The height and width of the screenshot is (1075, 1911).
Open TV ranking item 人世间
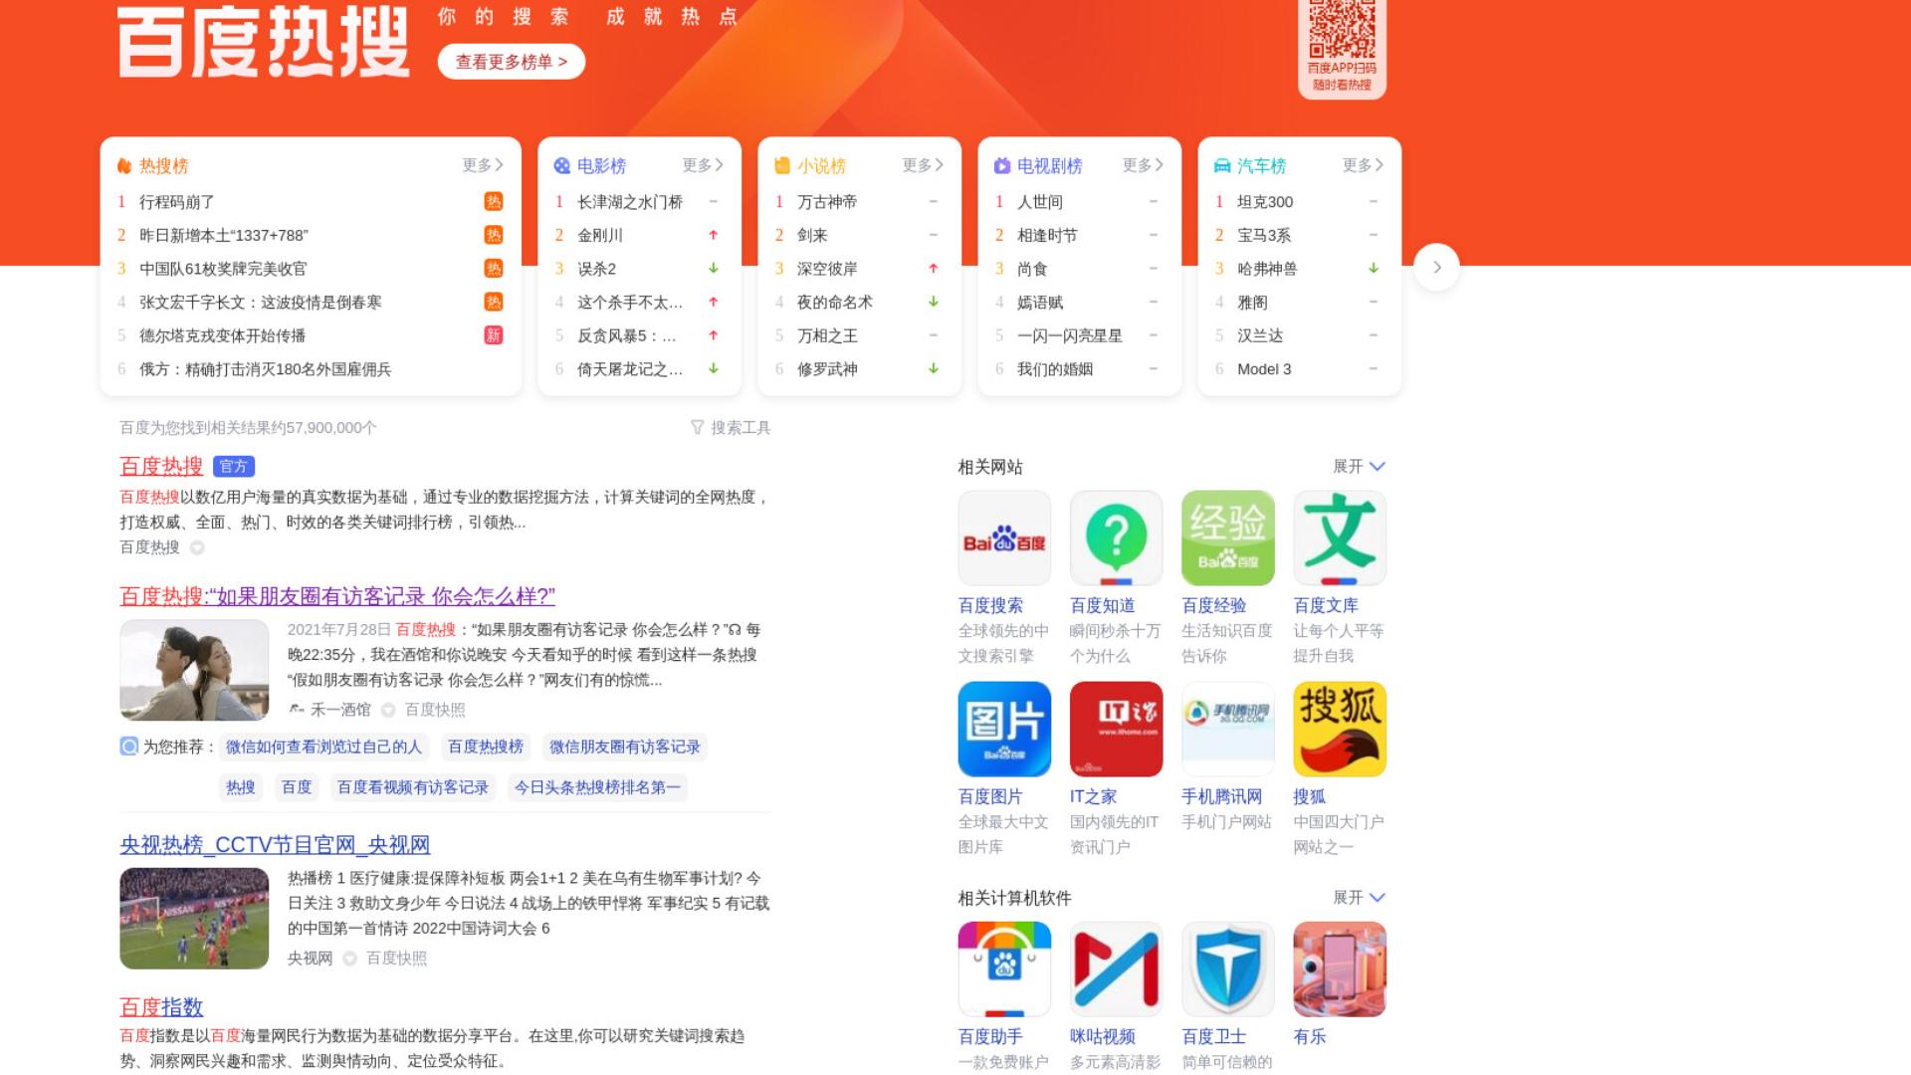click(1040, 202)
